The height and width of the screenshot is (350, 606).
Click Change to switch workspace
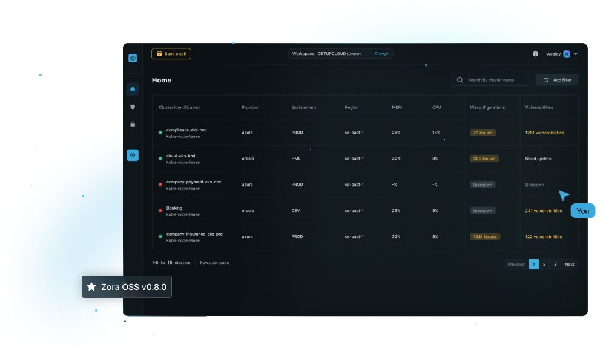pyautogui.click(x=381, y=53)
